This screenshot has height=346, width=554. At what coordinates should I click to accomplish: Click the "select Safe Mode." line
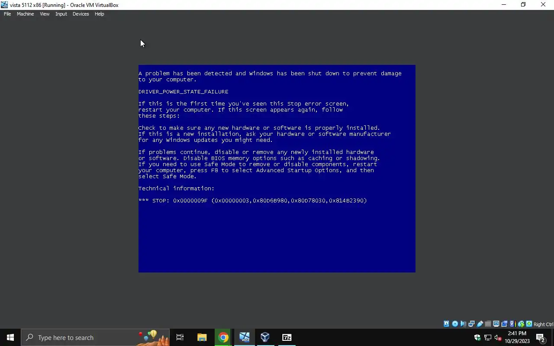pyautogui.click(x=167, y=176)
